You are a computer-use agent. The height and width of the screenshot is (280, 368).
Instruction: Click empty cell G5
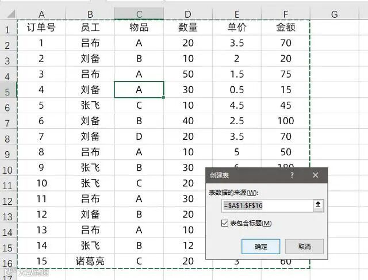[335, 90]
